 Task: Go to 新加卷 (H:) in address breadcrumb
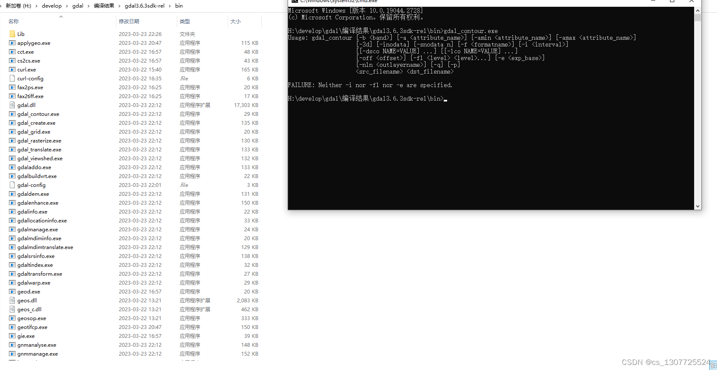tap(18, 6)
